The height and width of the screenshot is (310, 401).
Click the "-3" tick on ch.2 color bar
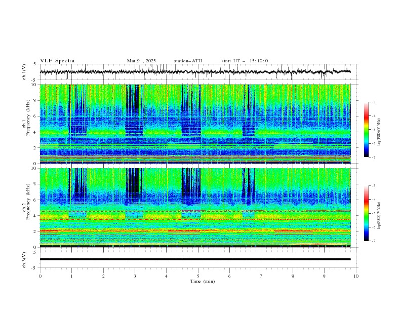coord(373,186)
